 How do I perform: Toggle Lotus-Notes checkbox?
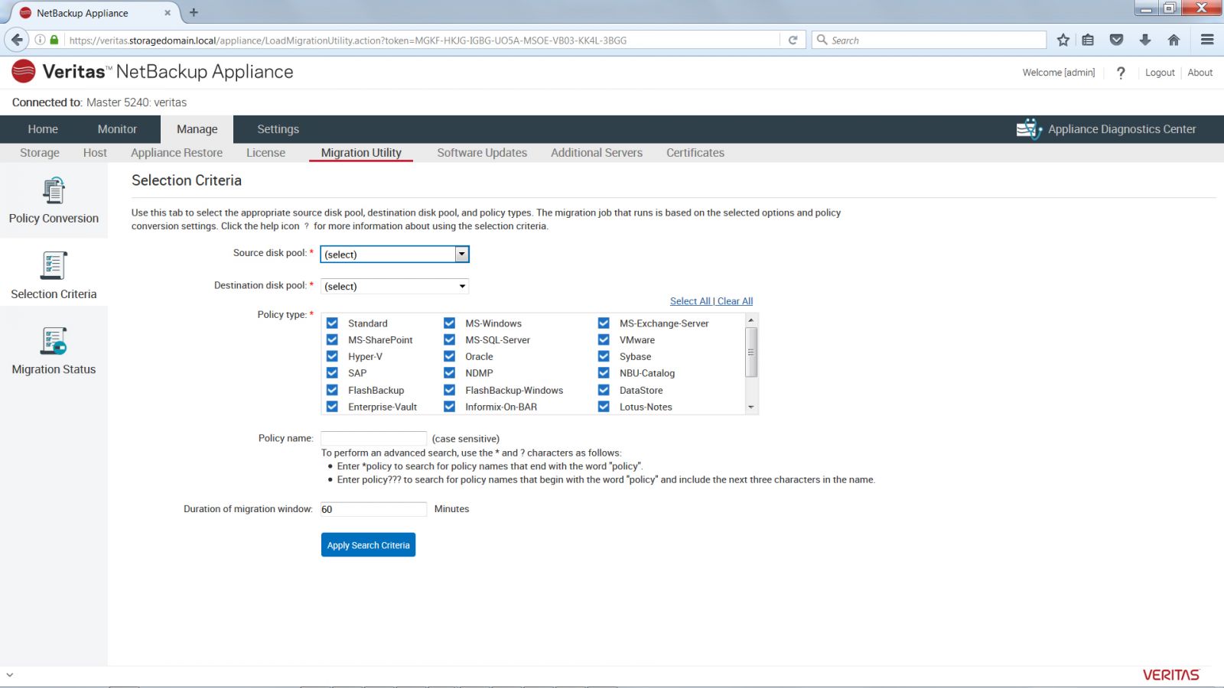click(x=604, y=407)
